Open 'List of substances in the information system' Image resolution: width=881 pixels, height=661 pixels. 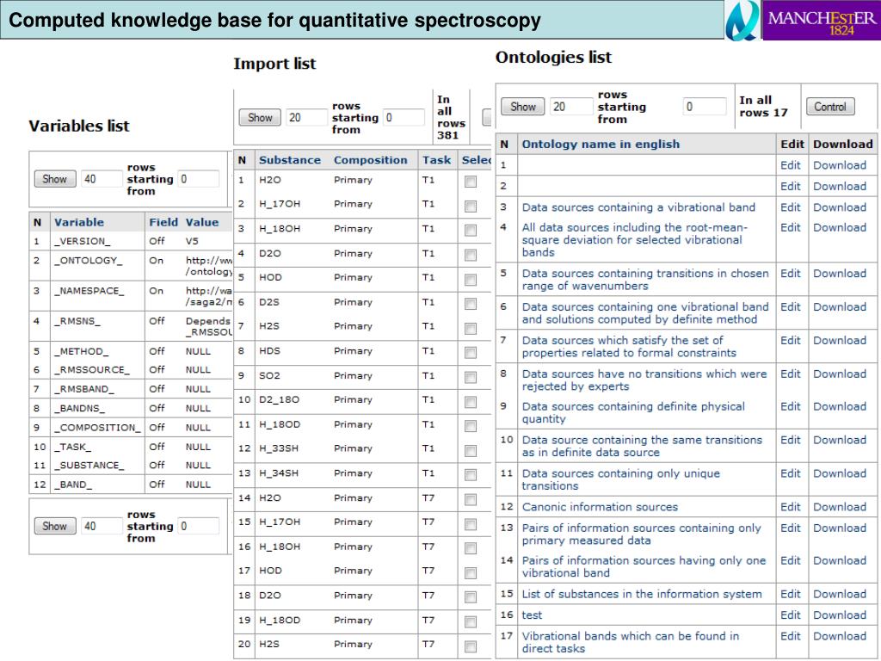642,594
